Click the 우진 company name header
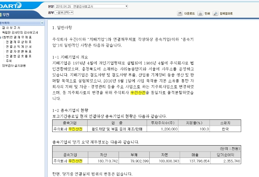 6,15
